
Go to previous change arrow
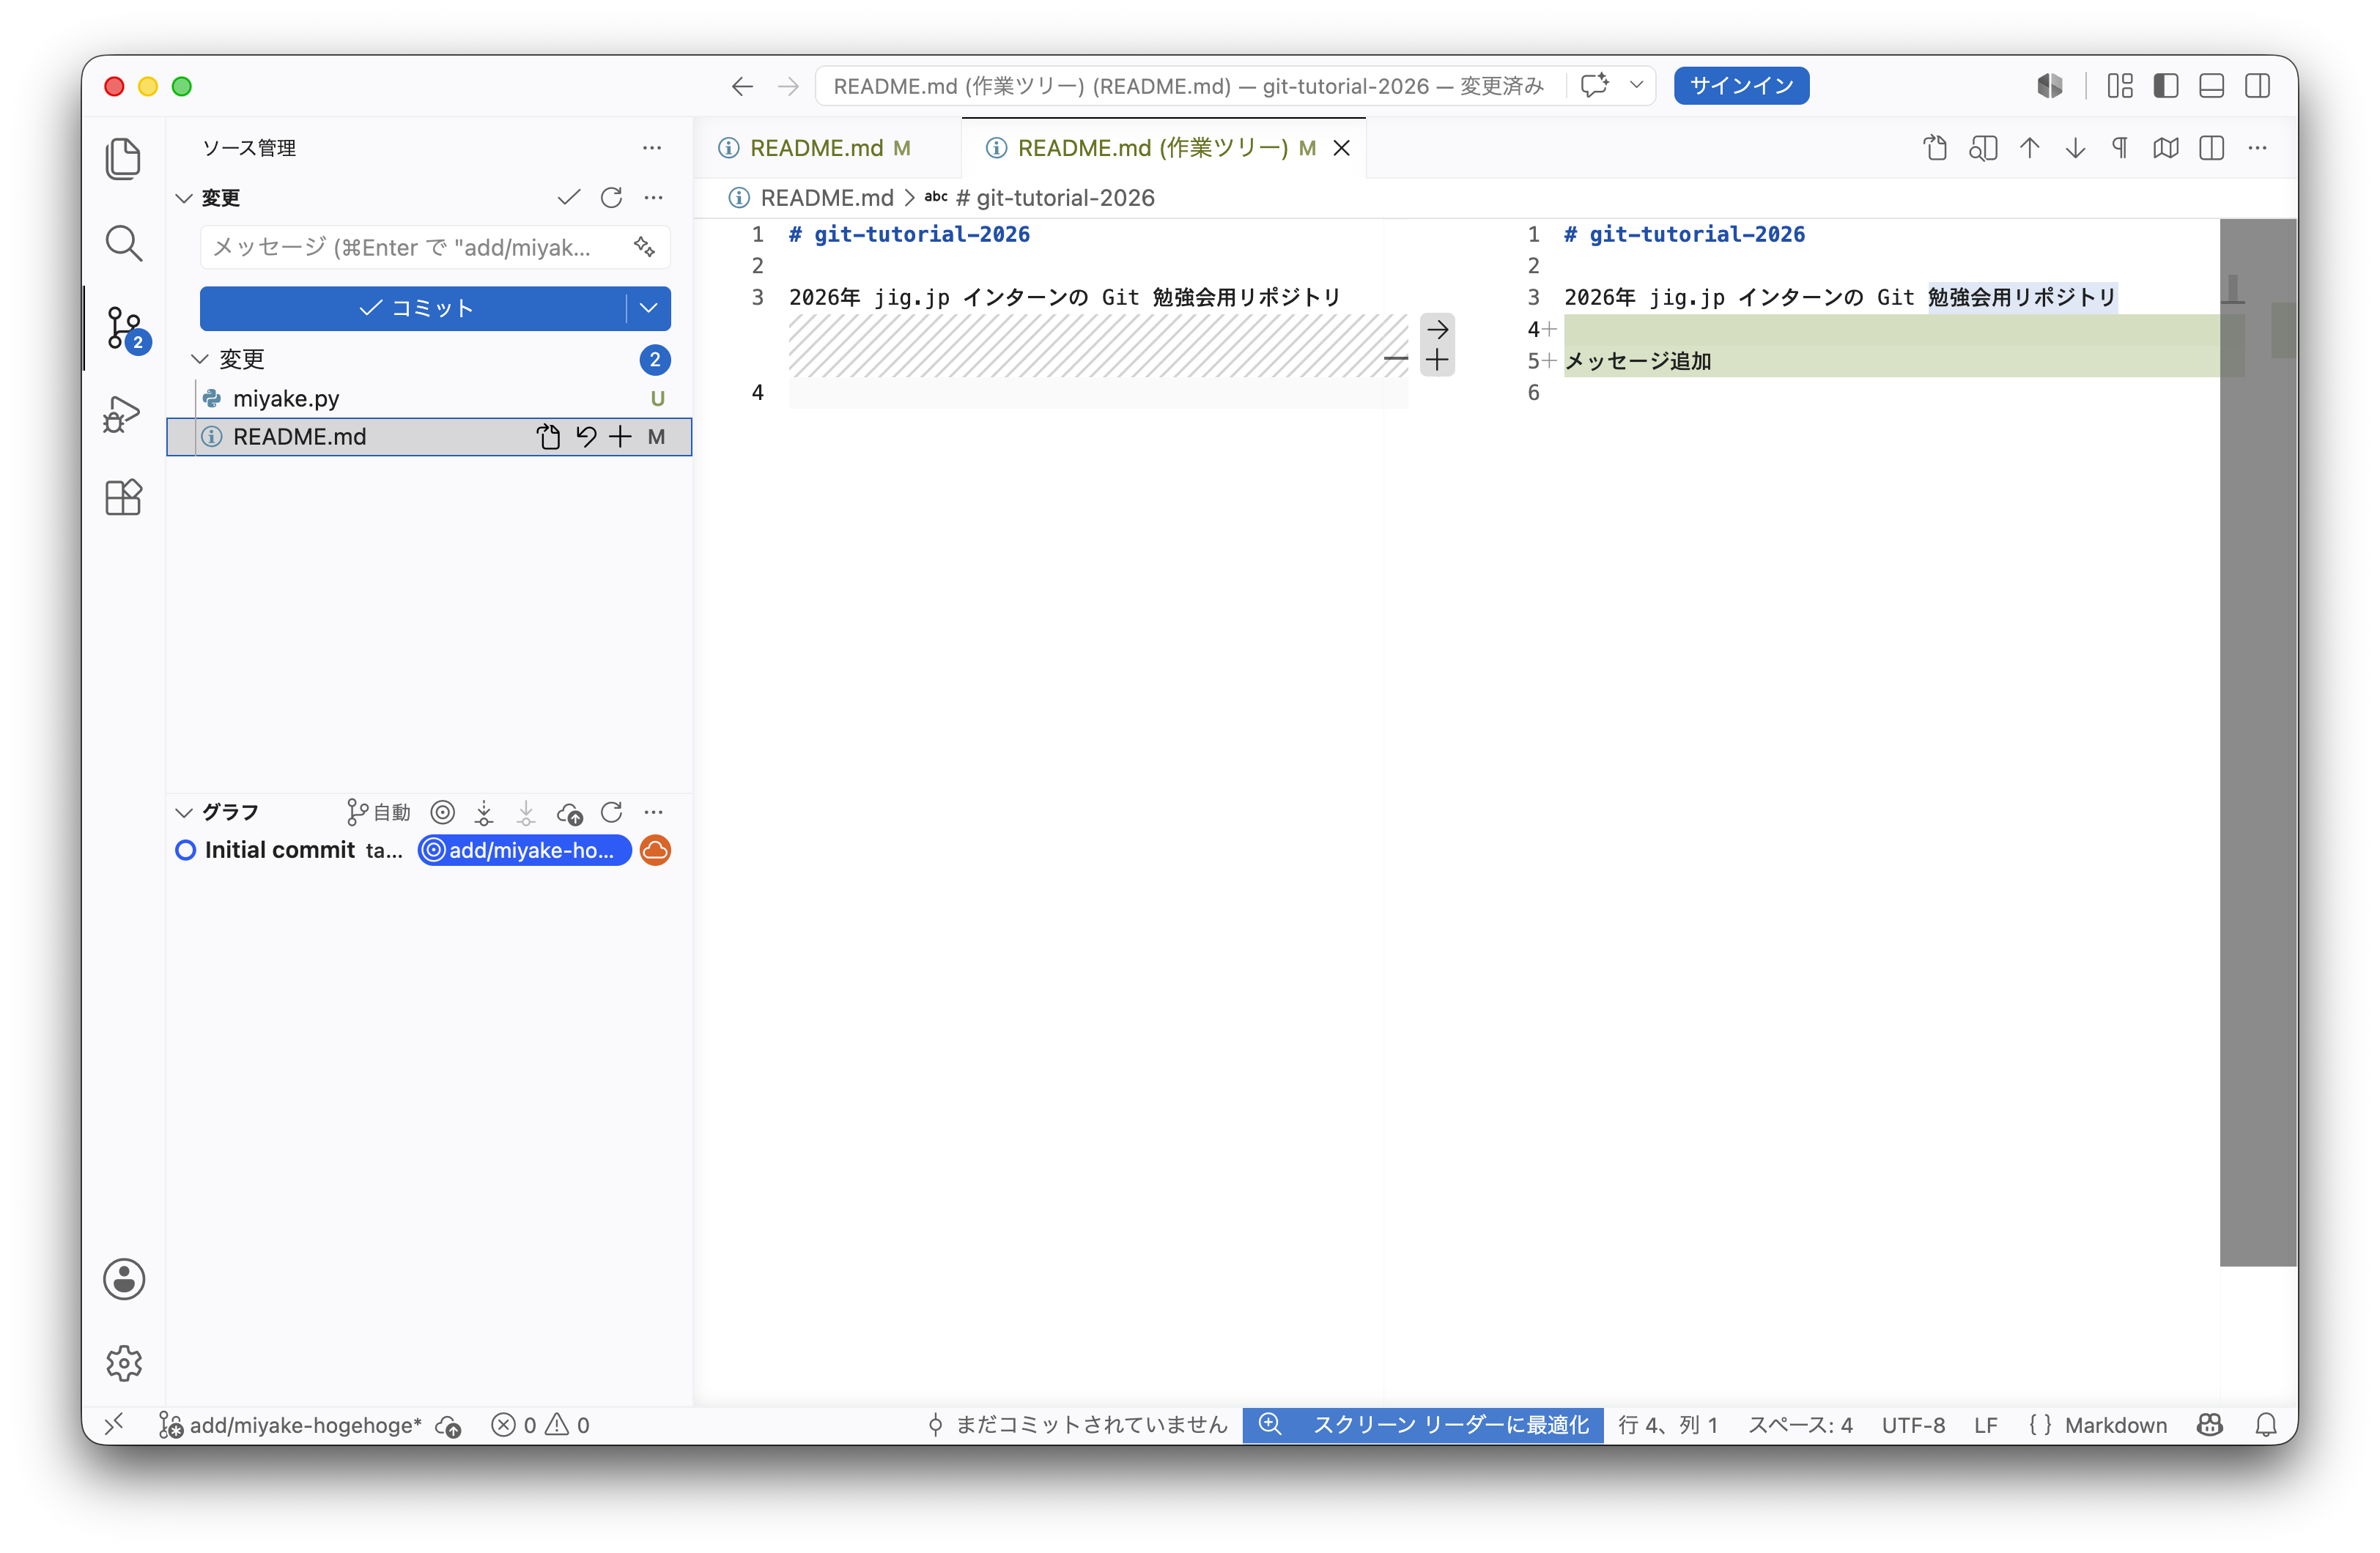pyautogui.click(x=2029, y=148)
